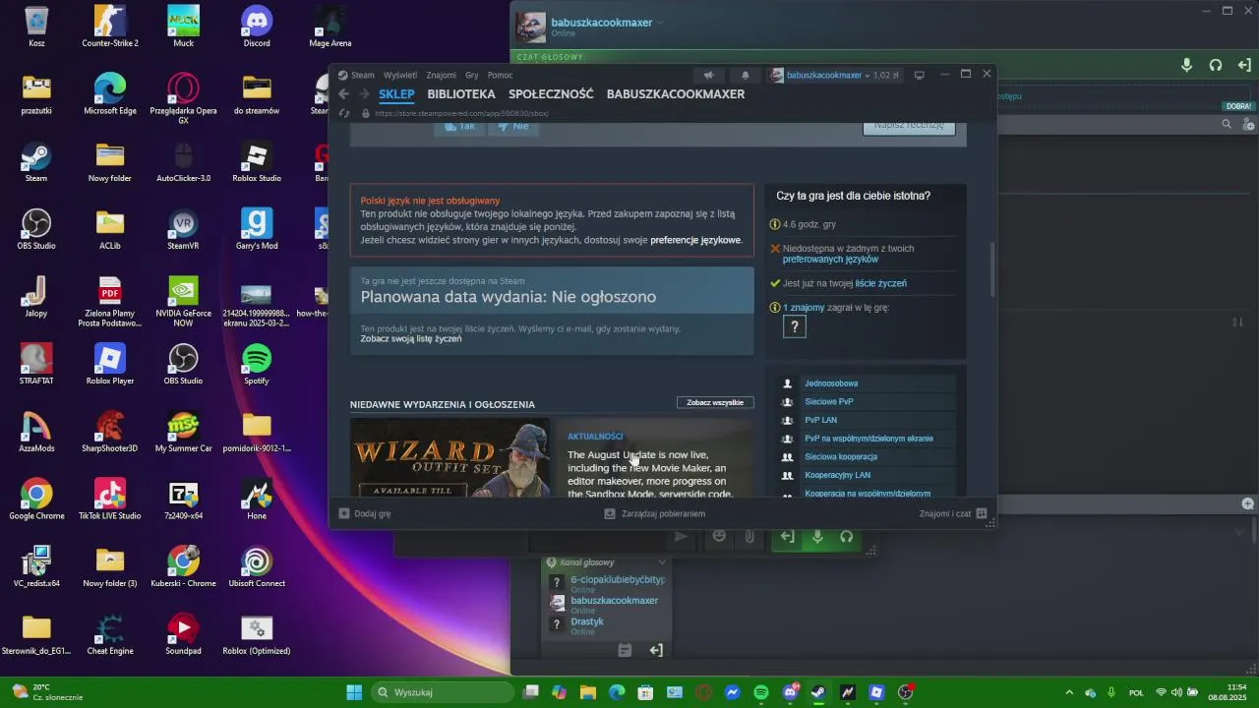Open Counter-Strike 2 desktop shortcut
Viewport: 1259px width, 708px height.
pos(110,27)
